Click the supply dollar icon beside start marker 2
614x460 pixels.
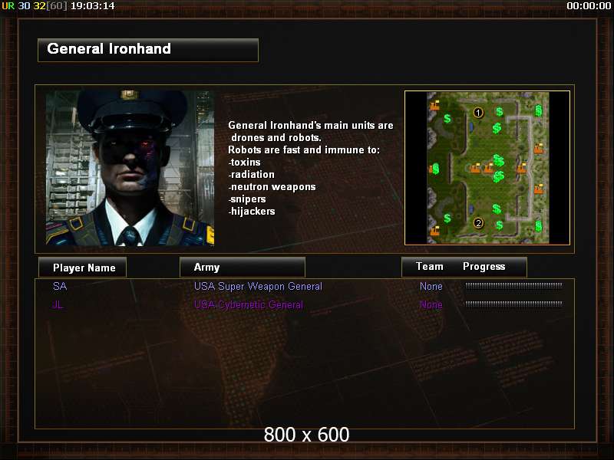[500, 225]
